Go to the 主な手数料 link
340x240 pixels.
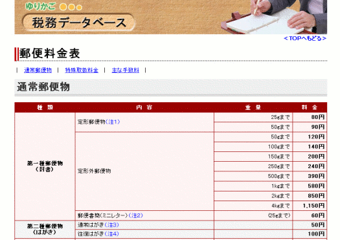tap(126, 70)
